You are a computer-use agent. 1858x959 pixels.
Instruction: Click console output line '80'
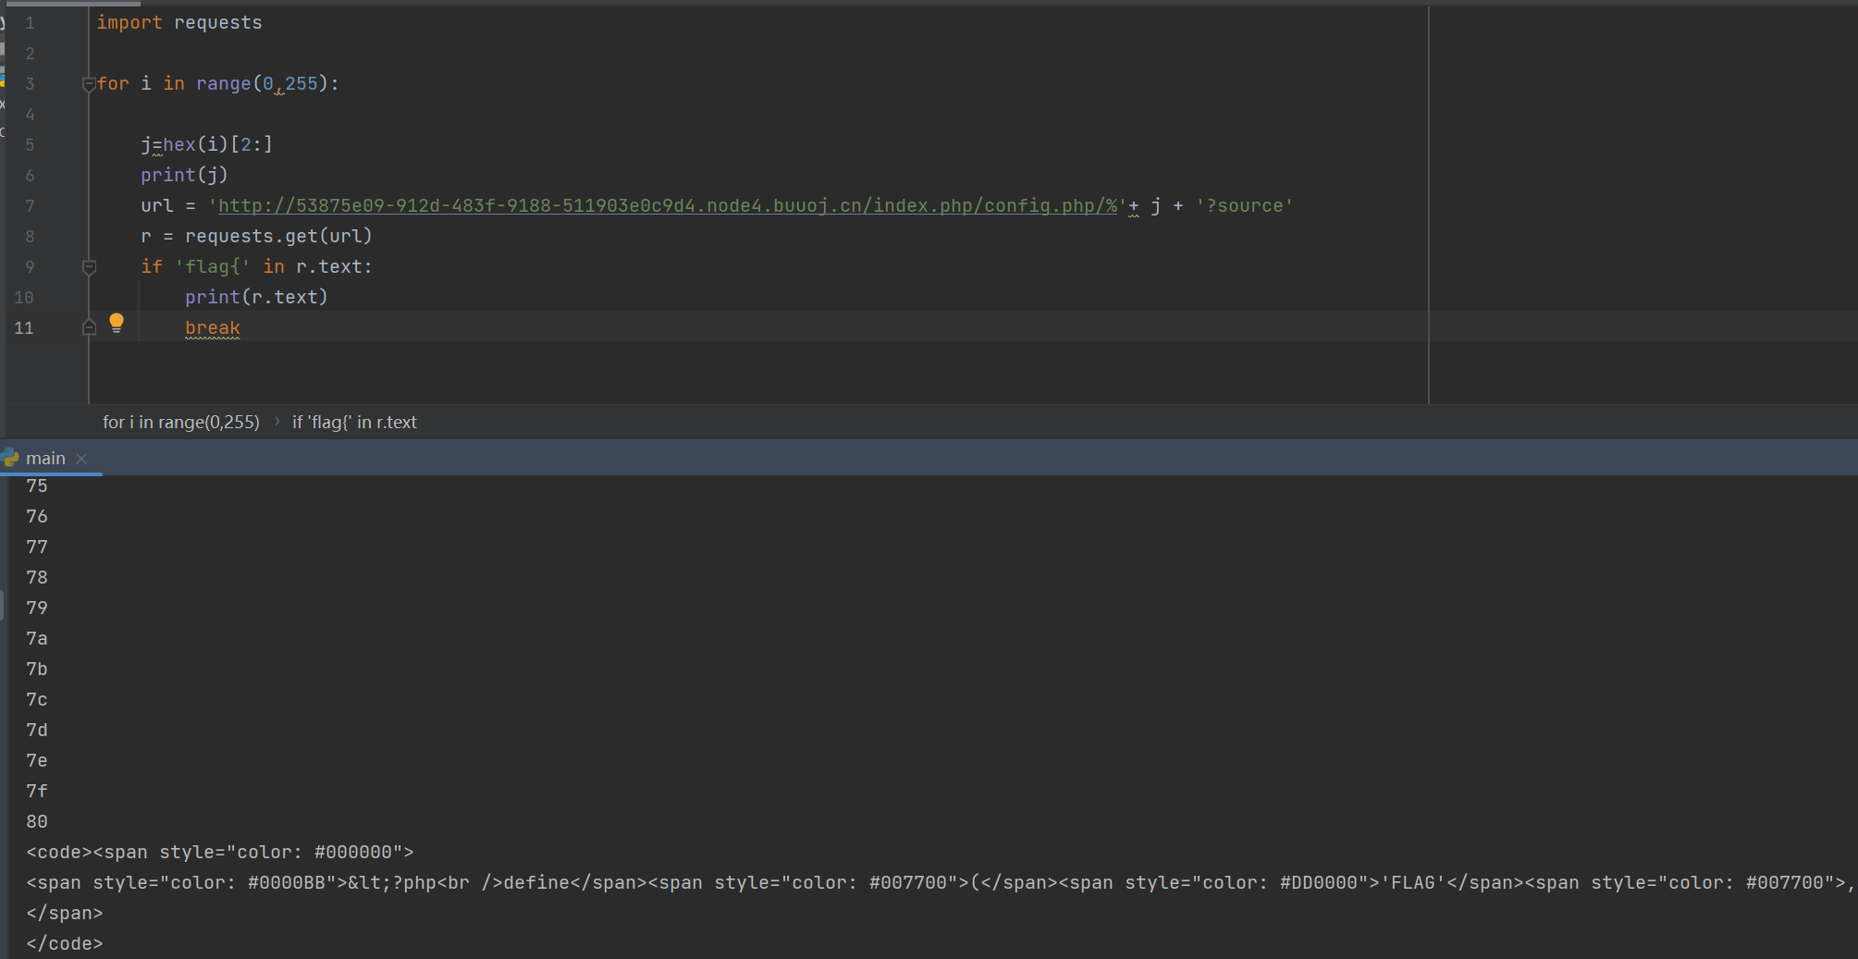pos(37,821)
